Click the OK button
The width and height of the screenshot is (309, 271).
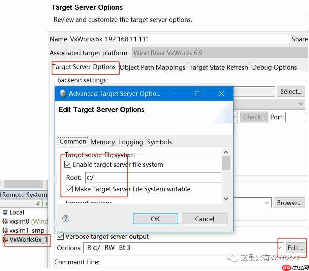tap(155, 219)
